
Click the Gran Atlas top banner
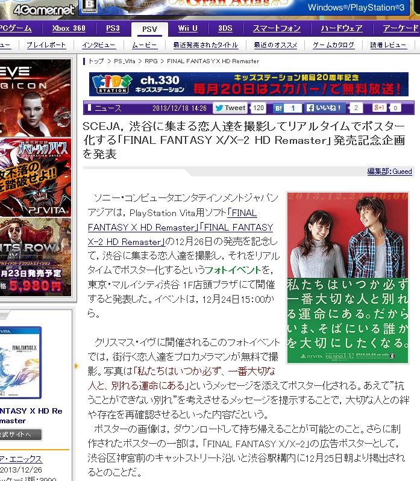pyautogui.click(x=245, y=7)
